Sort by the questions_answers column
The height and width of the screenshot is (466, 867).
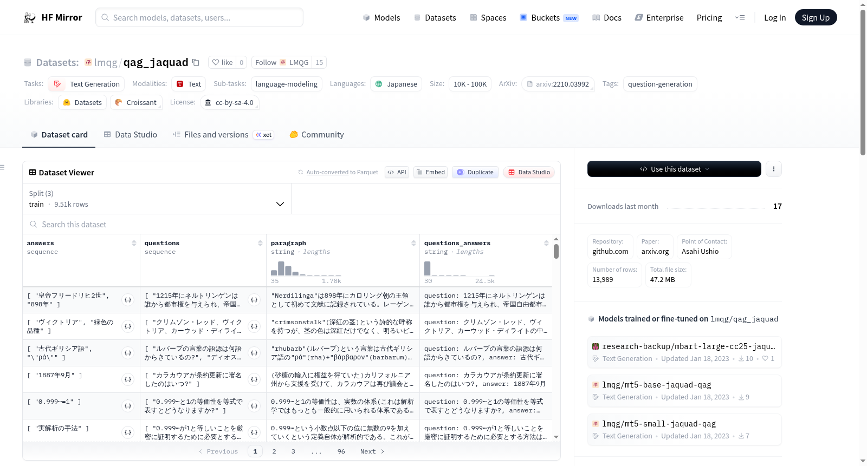(x=546, y=244)
